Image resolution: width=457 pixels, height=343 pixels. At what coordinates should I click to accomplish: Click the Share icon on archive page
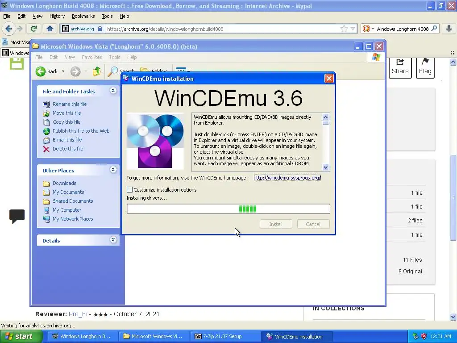point(400,67)
